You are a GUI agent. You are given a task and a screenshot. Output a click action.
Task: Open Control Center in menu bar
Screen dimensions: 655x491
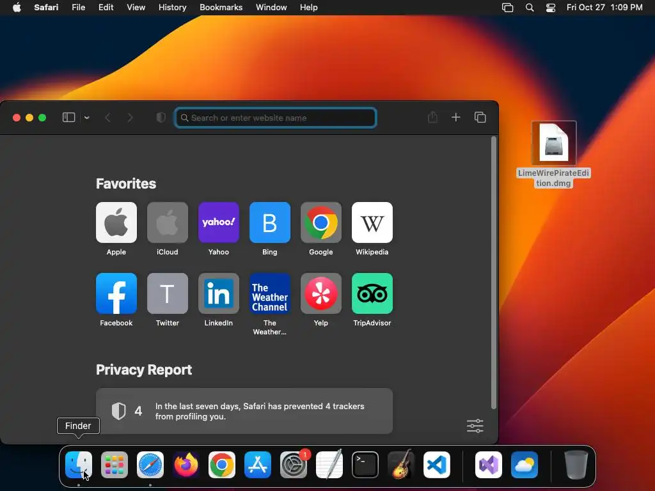click(551, 8)
